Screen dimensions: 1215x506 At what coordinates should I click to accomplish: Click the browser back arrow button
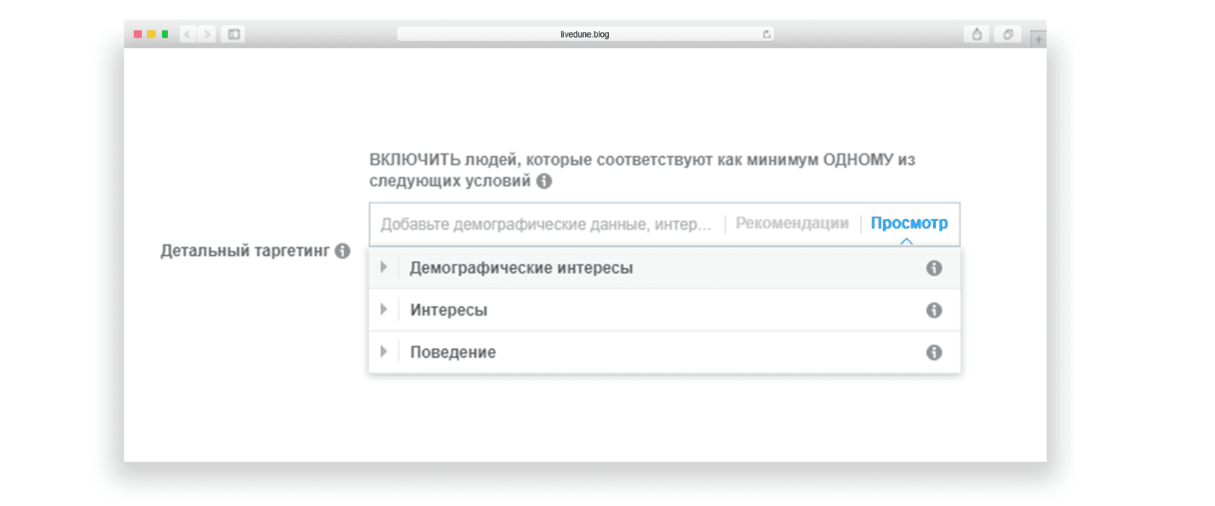coord(187,34)
